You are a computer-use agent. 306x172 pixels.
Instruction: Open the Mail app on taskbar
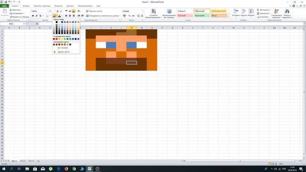[43, 169]
